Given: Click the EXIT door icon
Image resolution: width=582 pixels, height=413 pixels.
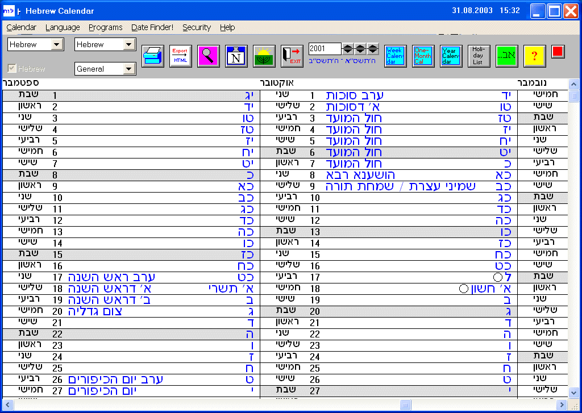Looking at the screenshot, I should (x=292, y=56).
